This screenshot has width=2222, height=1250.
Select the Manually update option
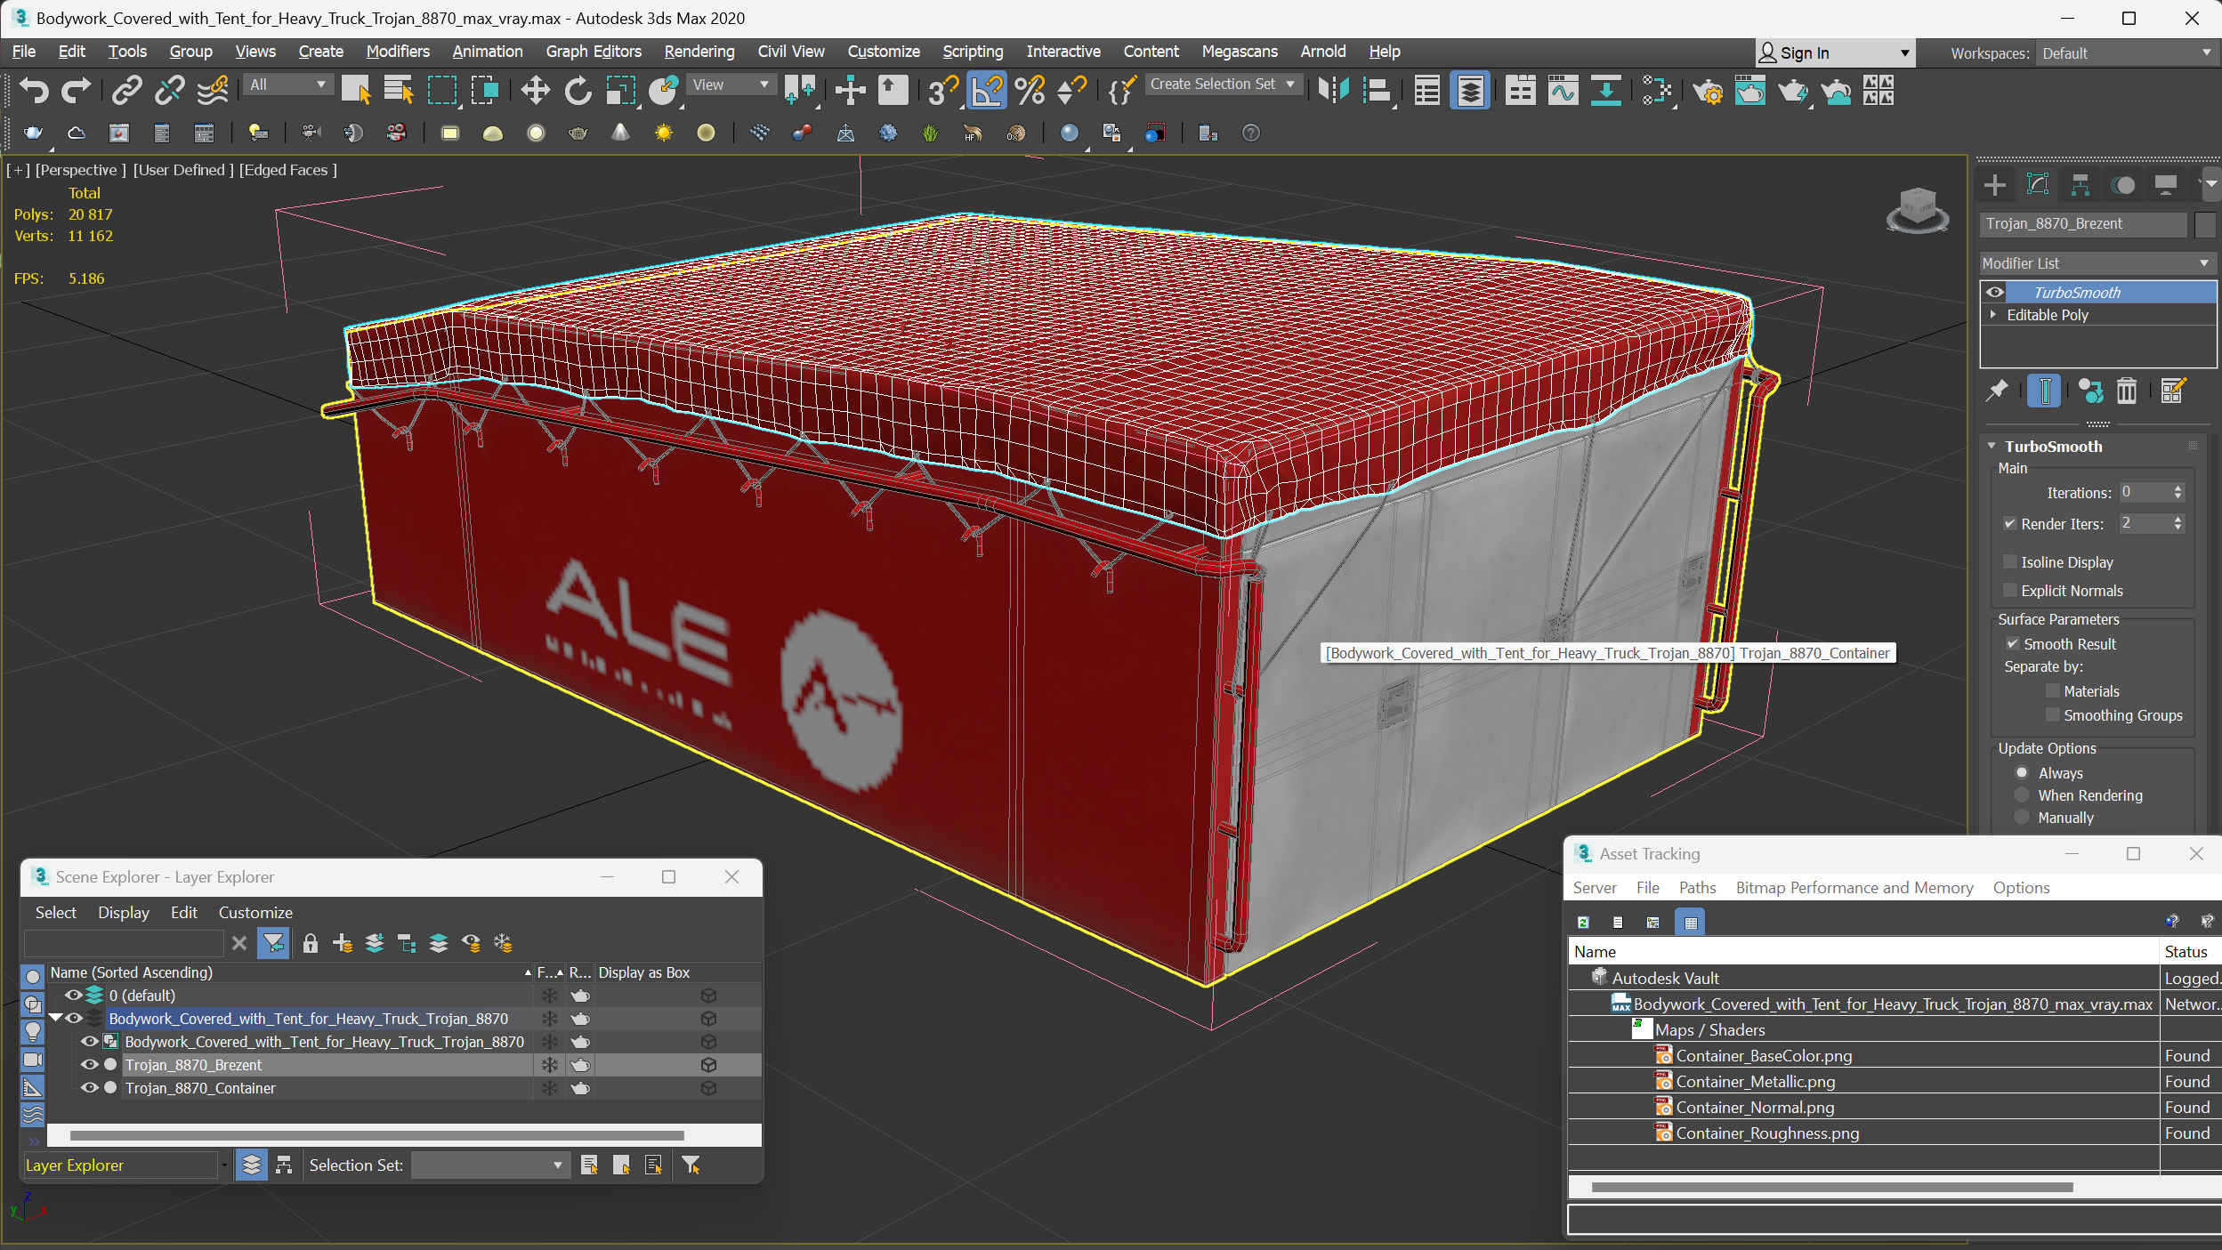[x=2022, y=818]
